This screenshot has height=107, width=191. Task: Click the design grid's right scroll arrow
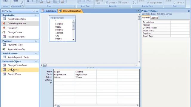pyautogui.click(x=138, y=105)
